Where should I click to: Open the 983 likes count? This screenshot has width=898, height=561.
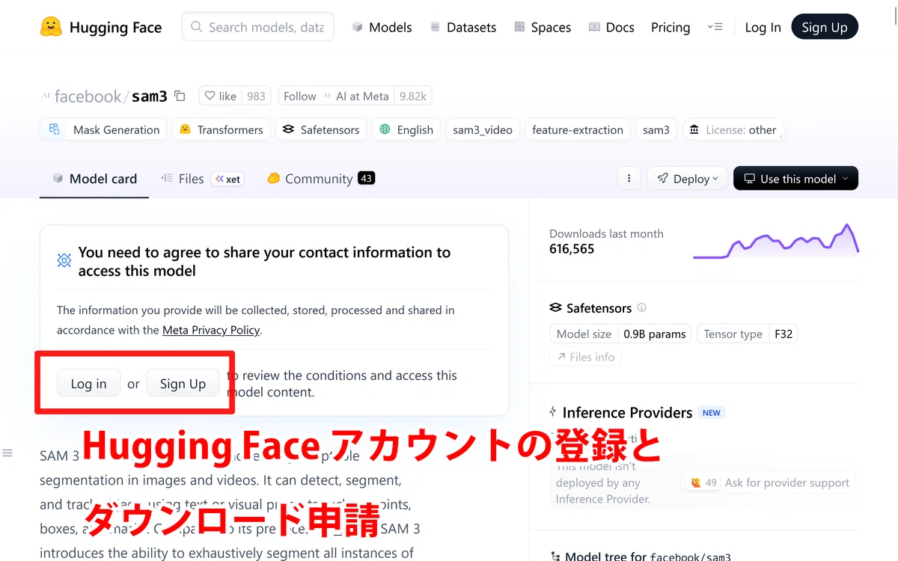pos(256,96)
